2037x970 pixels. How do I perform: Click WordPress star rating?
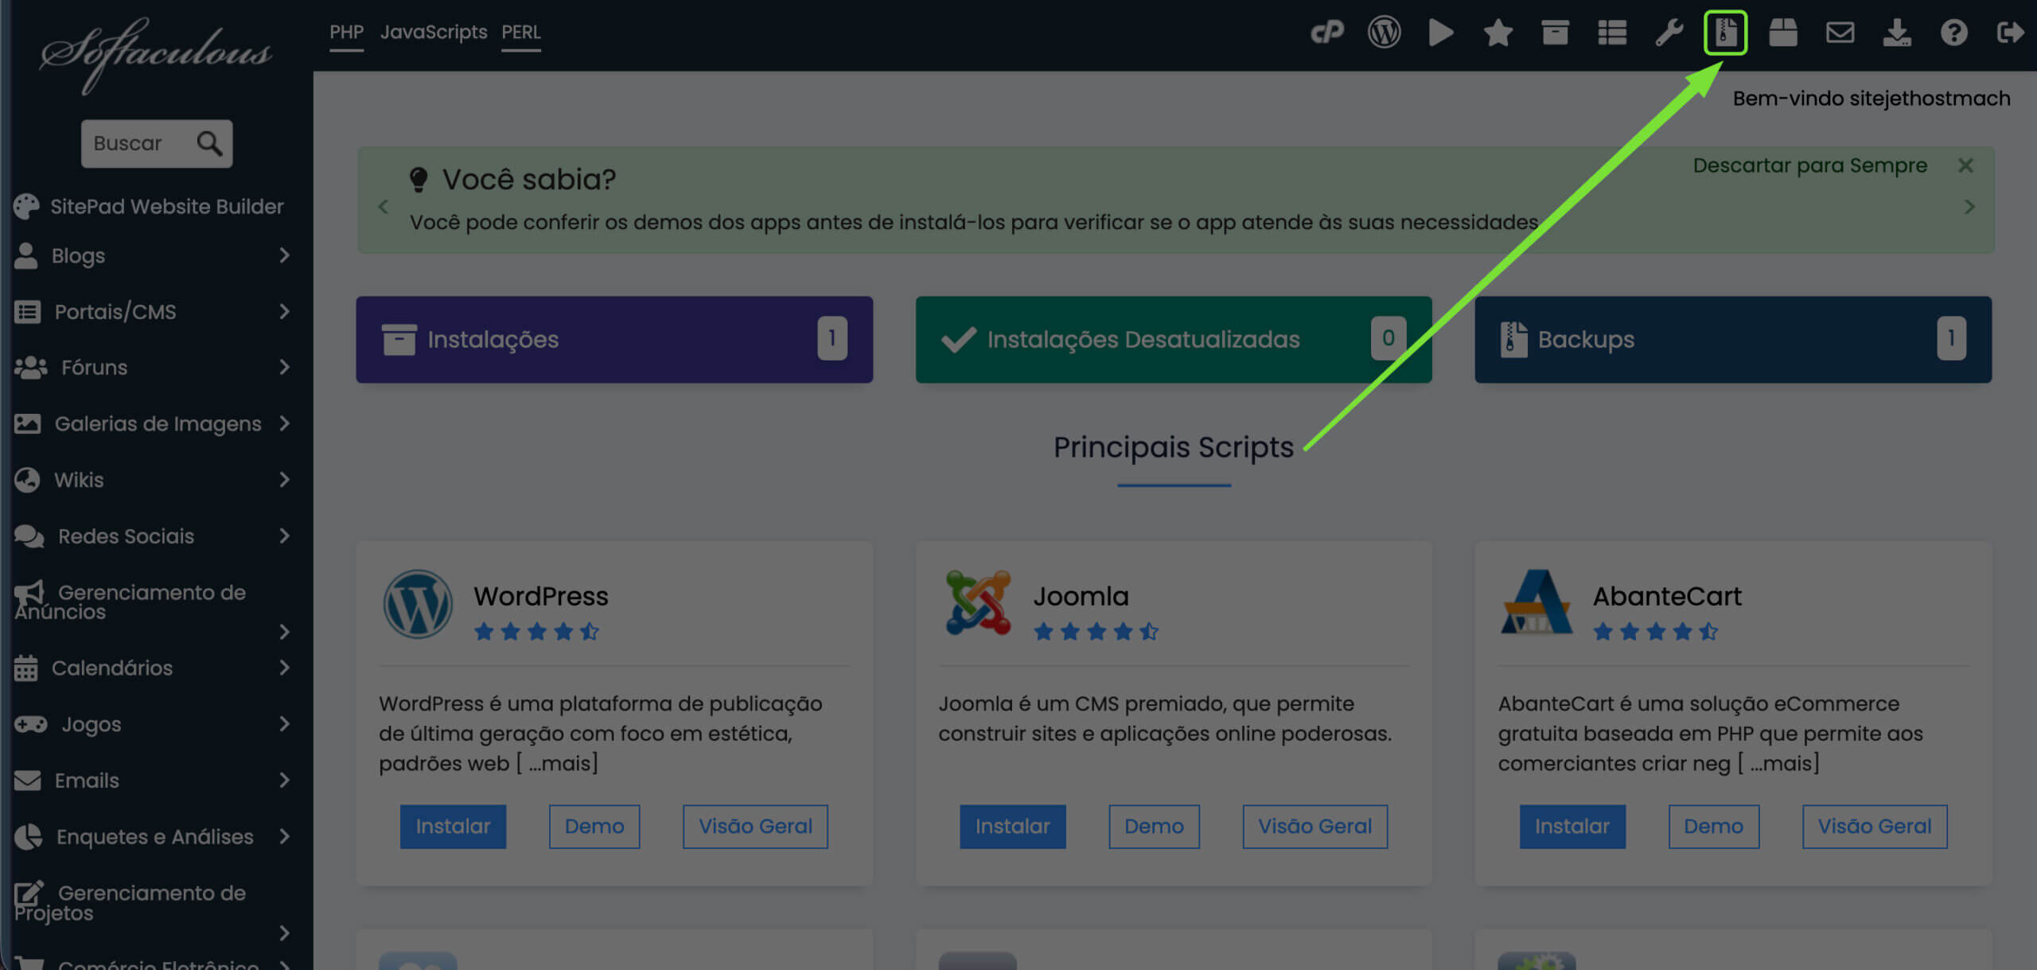[x=536, y=632]
